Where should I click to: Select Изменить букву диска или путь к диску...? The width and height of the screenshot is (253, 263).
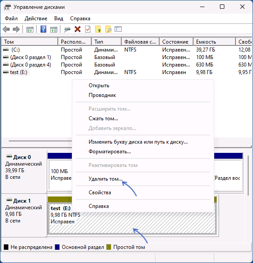point(143,142)
